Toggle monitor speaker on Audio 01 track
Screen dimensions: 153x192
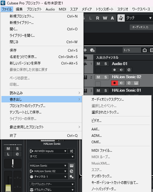122,70
